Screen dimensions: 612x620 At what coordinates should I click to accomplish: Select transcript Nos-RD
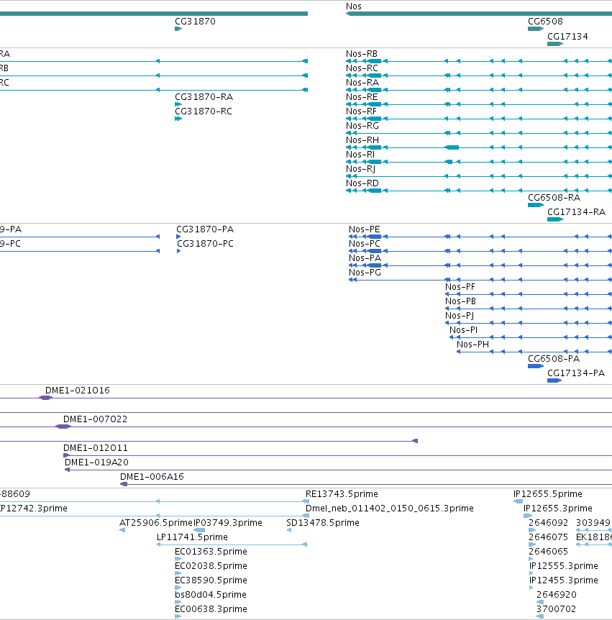362,183
